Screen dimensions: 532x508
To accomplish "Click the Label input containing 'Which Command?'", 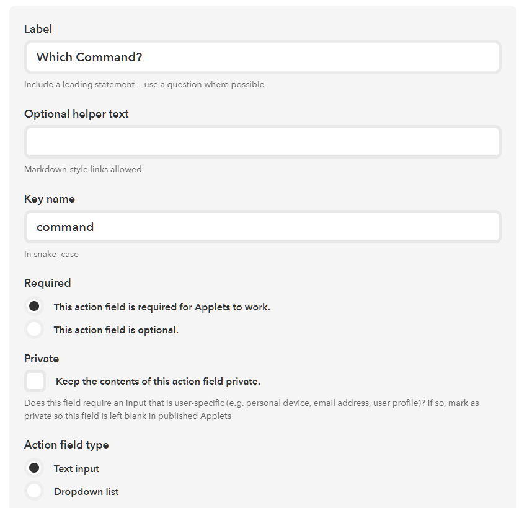I will coord(262,58).
